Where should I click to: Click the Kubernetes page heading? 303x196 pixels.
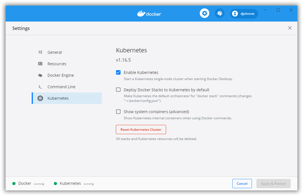[131, 50]
